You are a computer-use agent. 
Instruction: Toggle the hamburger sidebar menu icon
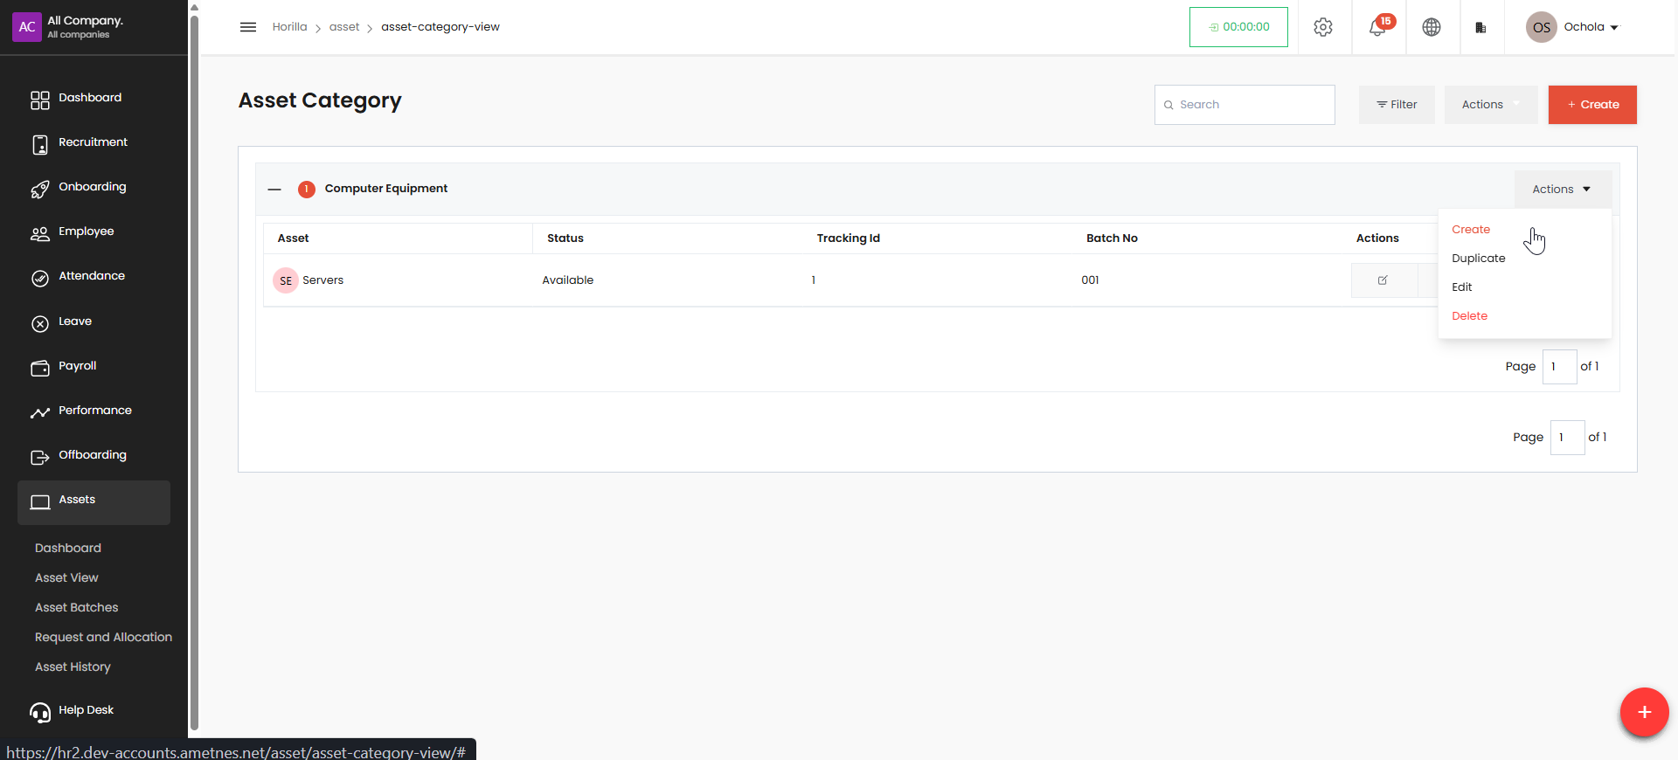tap(248, 27)
